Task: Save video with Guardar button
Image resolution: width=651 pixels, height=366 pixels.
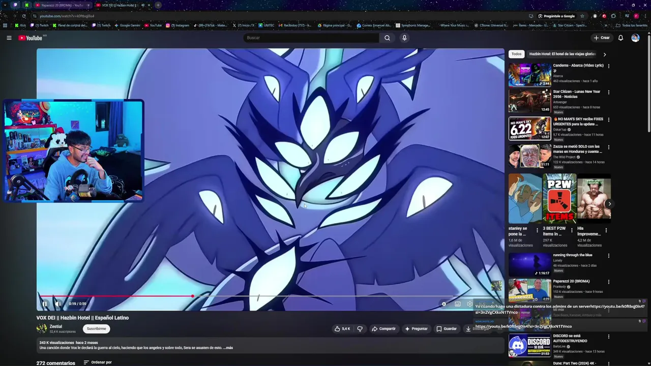Action: coord(447,329)
